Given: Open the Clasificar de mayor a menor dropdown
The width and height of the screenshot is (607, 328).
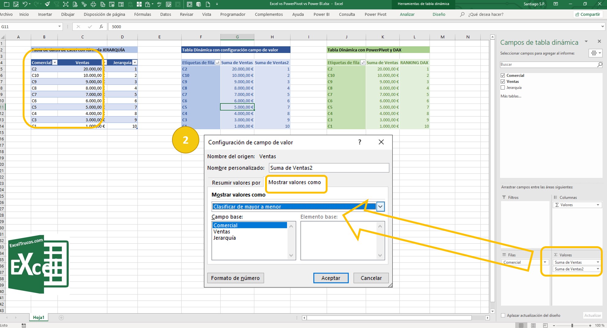Looking at the screenshot, I should (380, 206).
